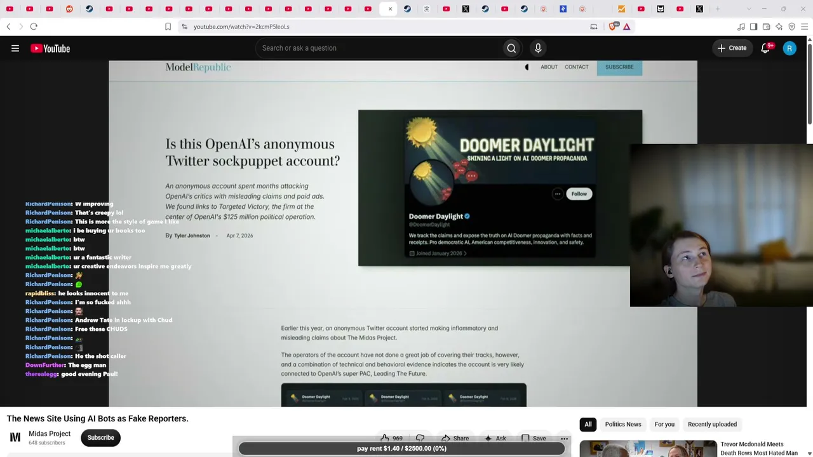Viewport: 813px width, 457px height.
Task: Share the video
Action: [x=455, y=438]
